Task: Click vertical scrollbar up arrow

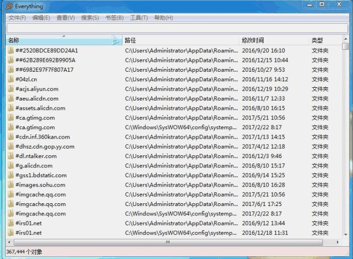Action: [x=345, y=39]
